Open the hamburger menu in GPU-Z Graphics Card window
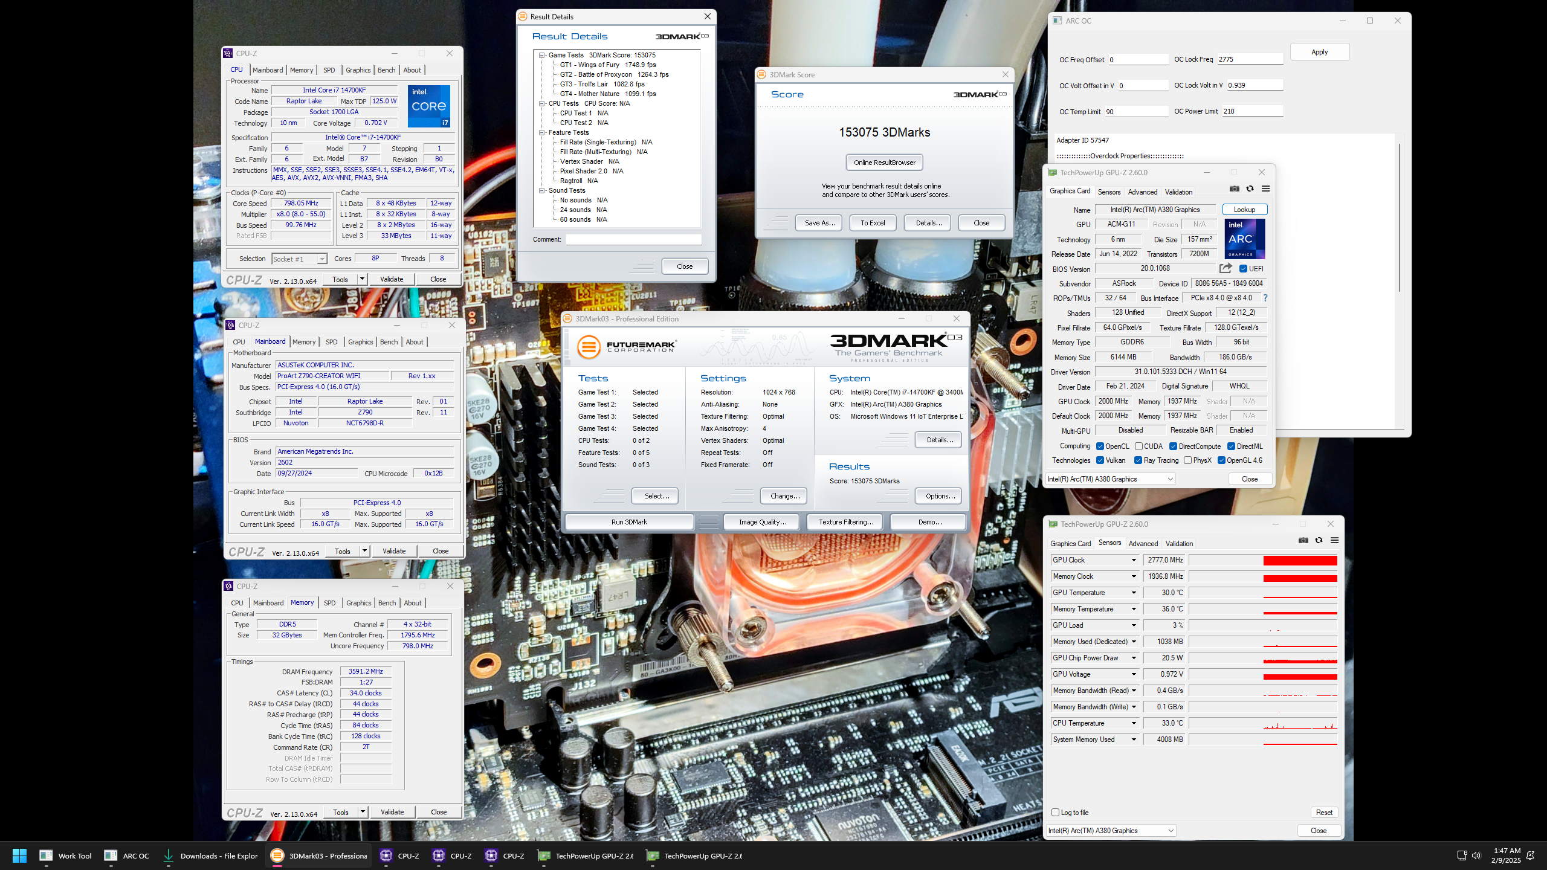This screenshot has width=1547, height=870. [1265, 189]
